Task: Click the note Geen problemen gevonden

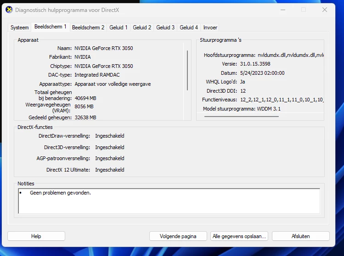Action: (x=60, y=193)
